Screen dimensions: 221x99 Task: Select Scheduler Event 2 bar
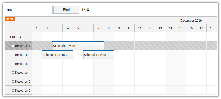[58, 54]
